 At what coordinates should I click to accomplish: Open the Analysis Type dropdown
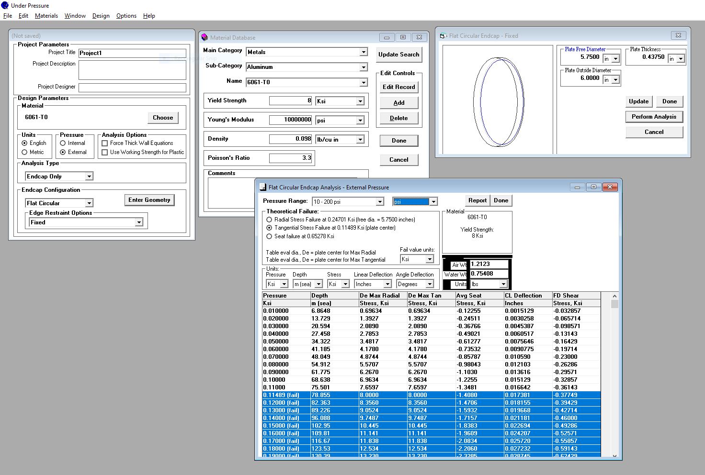coord(89,177)
